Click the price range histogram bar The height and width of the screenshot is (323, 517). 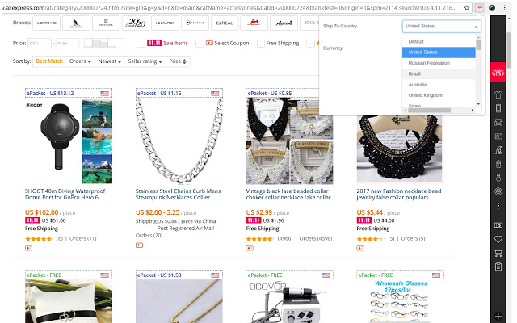[x=104, y=43]
